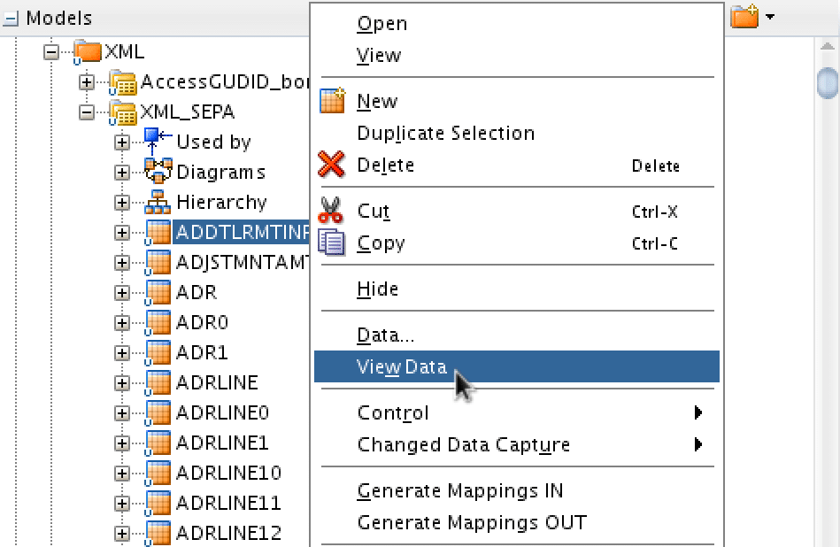The height and width of the screenshot is (547, 840).
Task: Collapse the XML folder node
Action: coord(51,52)
